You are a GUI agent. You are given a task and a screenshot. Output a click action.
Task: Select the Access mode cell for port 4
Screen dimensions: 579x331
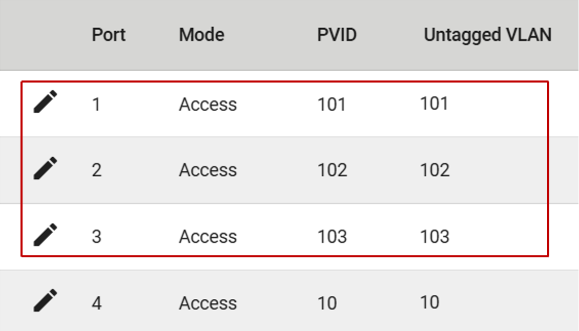point(208,303)
